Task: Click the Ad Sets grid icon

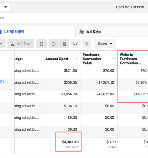Action: (82, 32)
